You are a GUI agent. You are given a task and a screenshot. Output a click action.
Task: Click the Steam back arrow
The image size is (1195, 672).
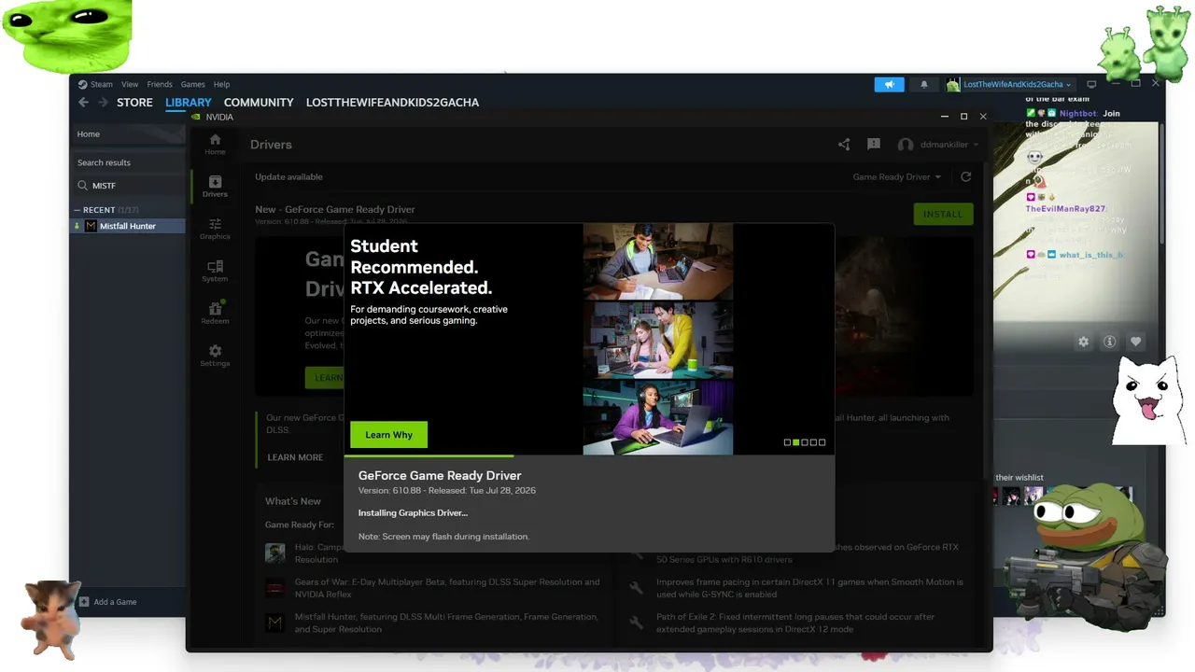pos(83,103)
